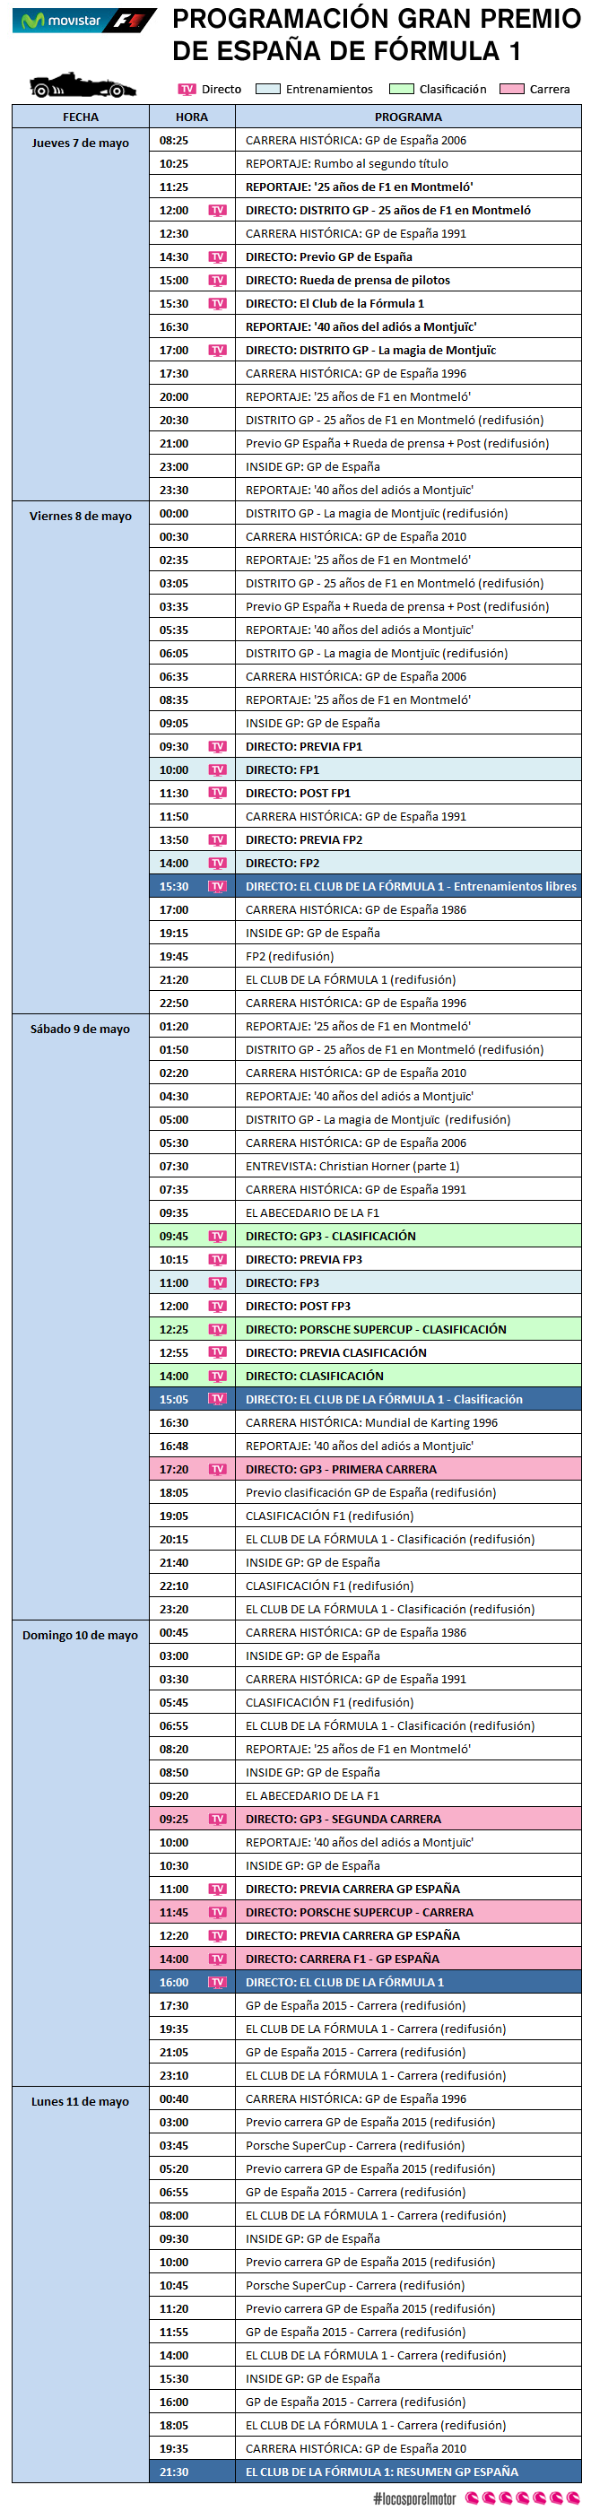
Task: Click the TV icon in the Directo legend
Action: (187, 89)
